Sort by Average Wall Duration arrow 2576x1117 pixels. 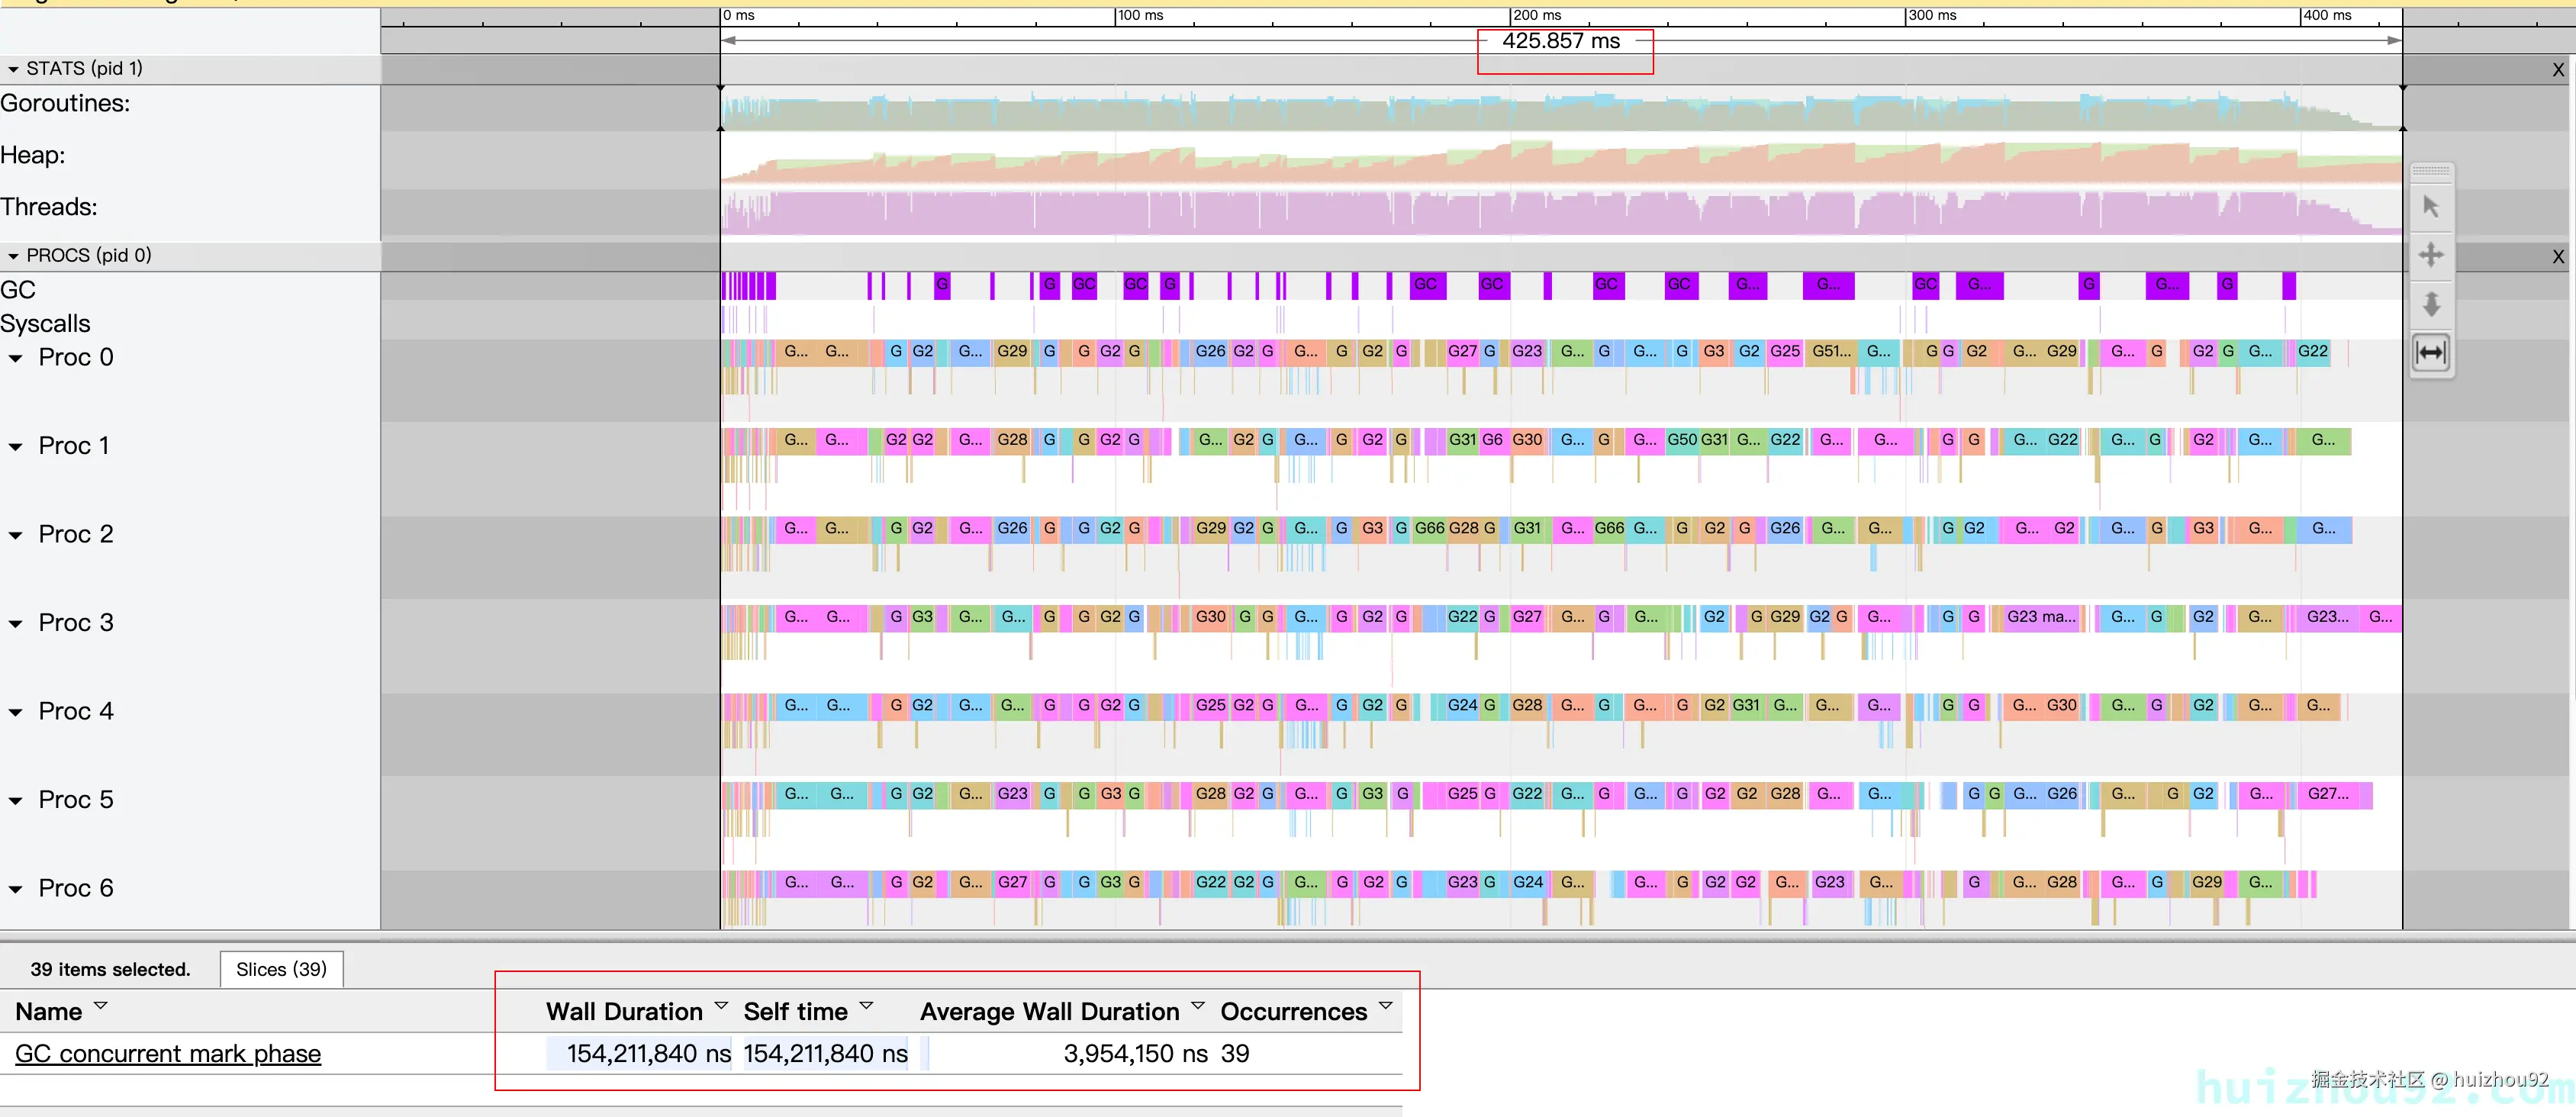tap(1197, 1006)
